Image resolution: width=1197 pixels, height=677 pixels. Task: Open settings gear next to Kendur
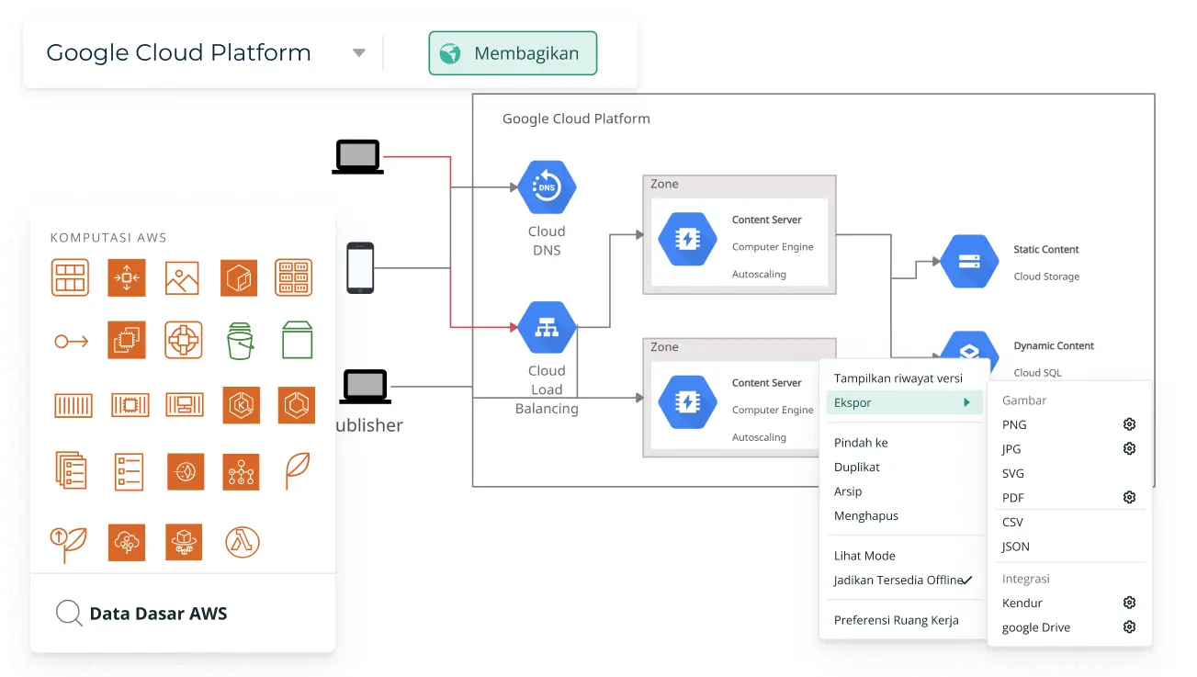pos(1130,603)
